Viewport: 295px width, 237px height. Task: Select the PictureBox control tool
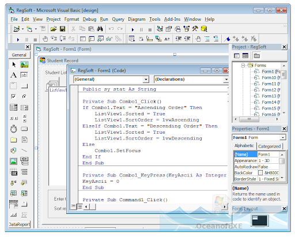[24, 65]
